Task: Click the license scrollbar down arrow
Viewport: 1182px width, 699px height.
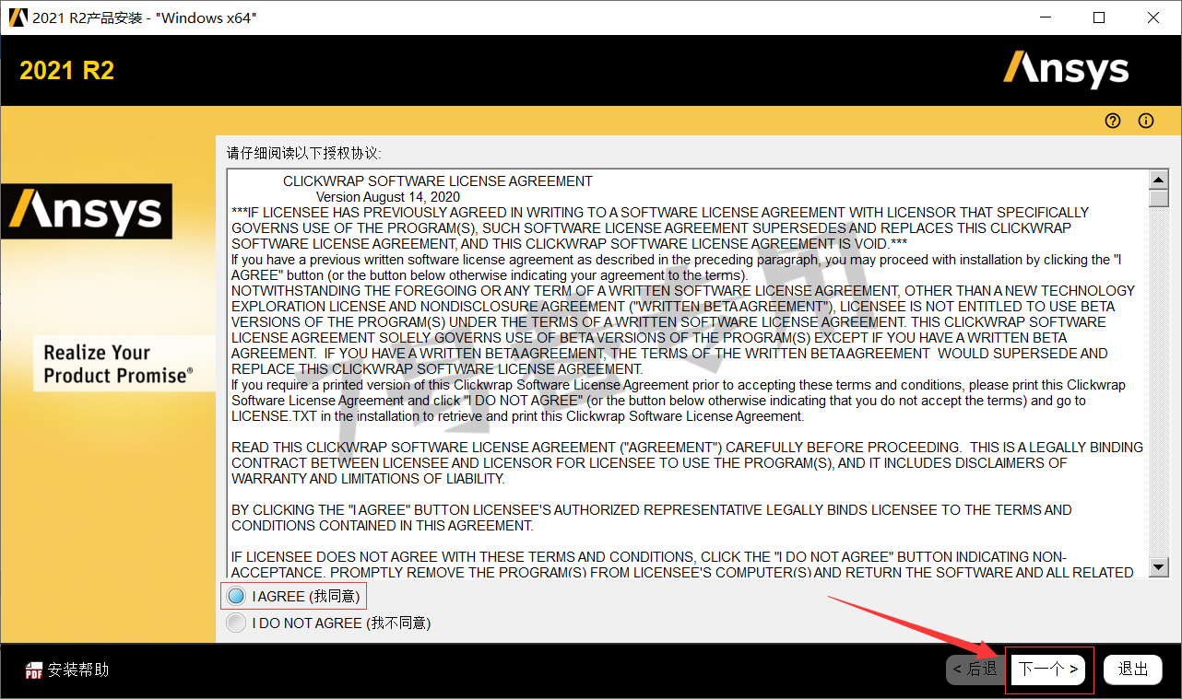Action: click(1158, 567)
